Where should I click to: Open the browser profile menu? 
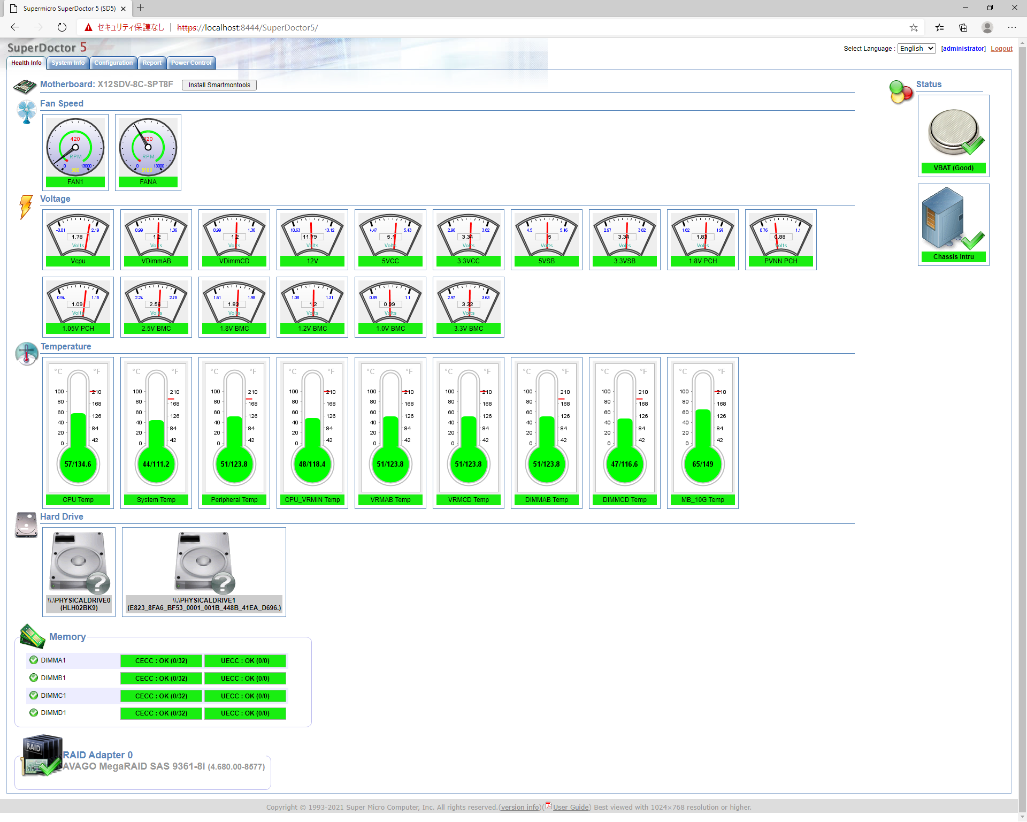987,27
